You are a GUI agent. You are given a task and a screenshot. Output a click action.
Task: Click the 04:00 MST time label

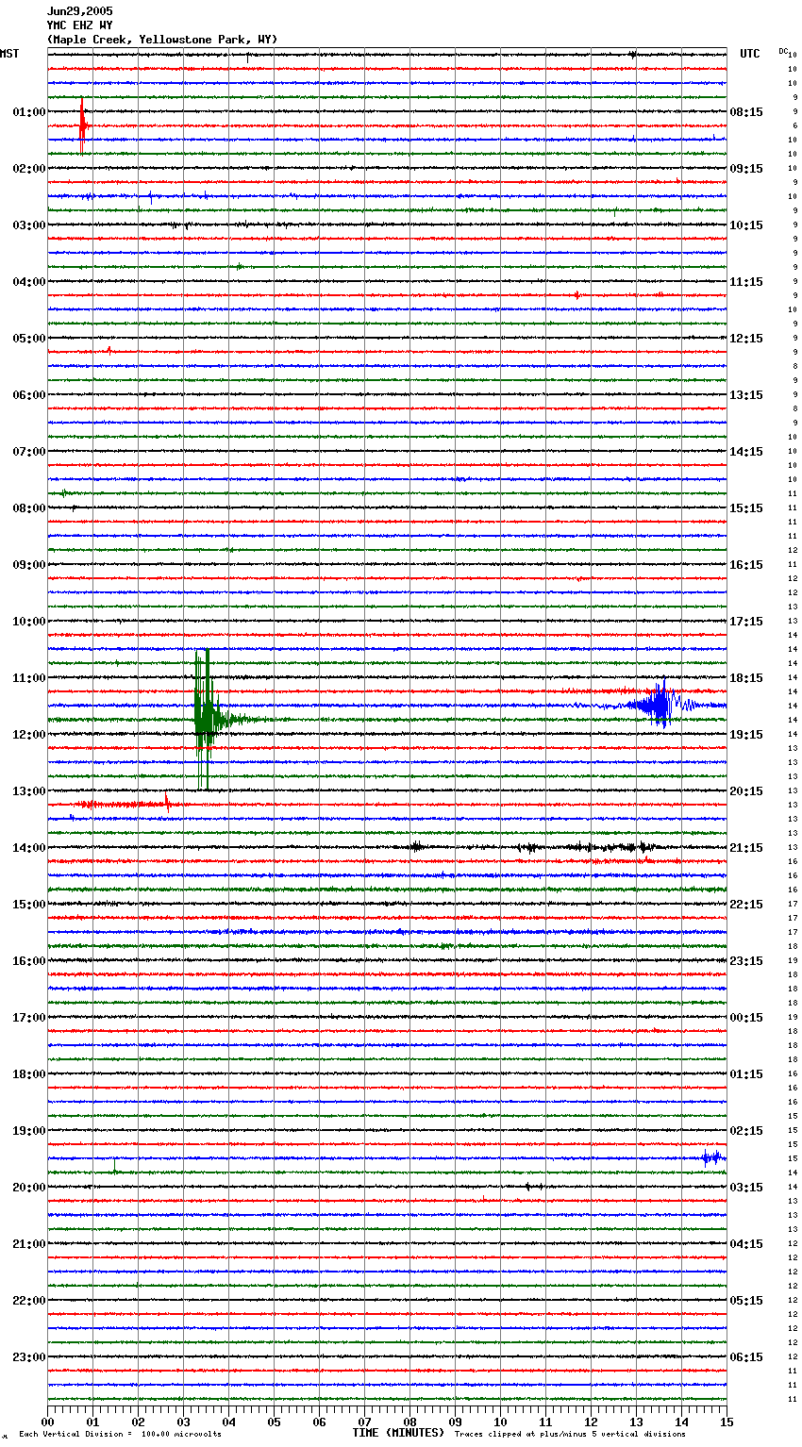29,282
